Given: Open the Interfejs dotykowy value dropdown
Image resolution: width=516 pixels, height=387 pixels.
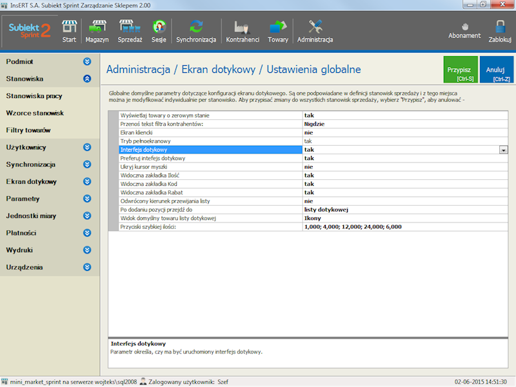Looking at the screenshot, I should pyautogui.click(x=502, y=150).
